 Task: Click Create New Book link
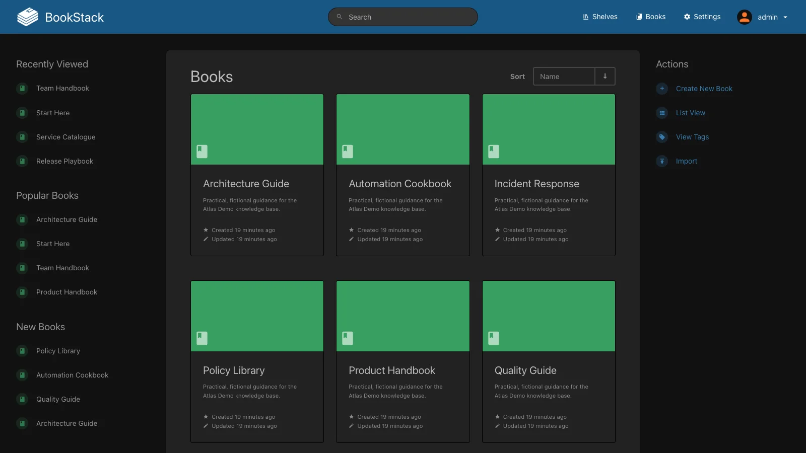[704, 89]
